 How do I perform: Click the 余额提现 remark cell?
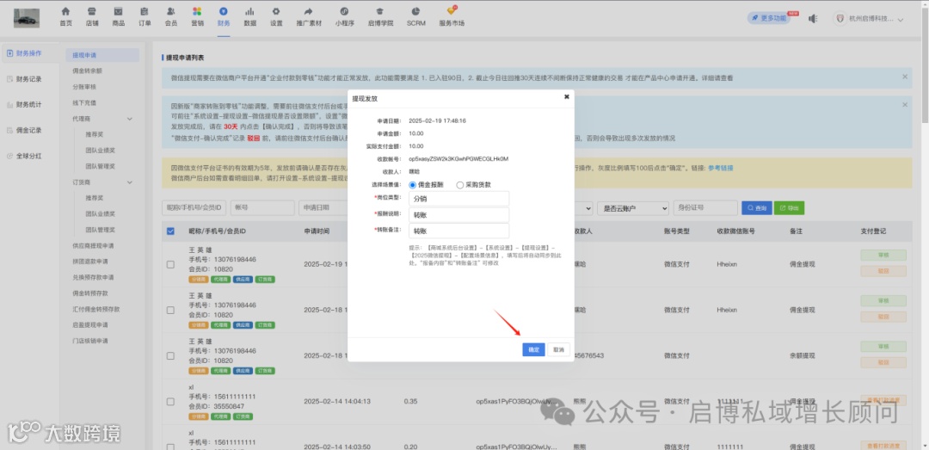tap(803, 355)
